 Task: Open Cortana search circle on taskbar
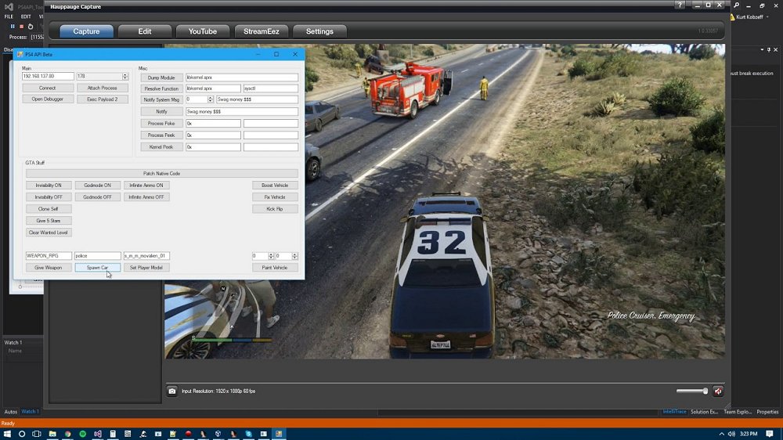pos(22,434)
